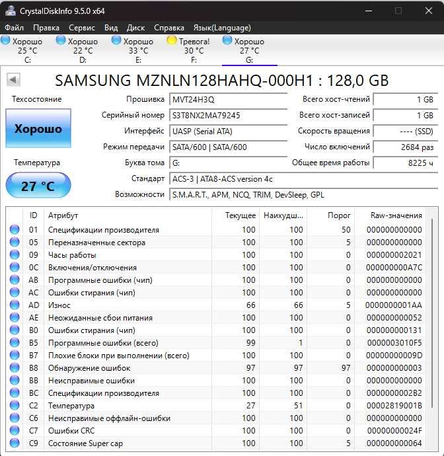Click the status icon of Включения/отключения row
444x456 pixels.
(x=15, y=267)
